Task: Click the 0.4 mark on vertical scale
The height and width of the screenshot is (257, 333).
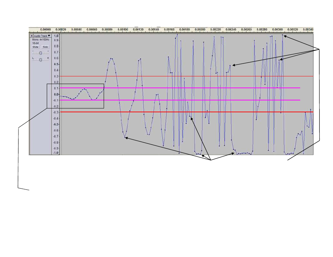Action: [56, 70]
